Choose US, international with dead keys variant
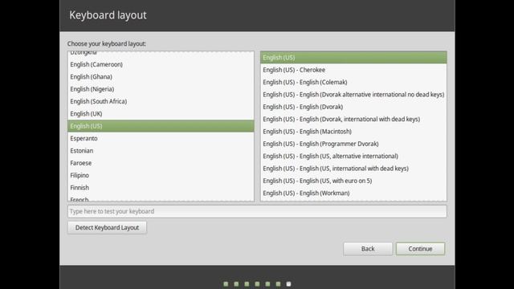The width and height of the screenshot is (514, 289). [353, 169]
